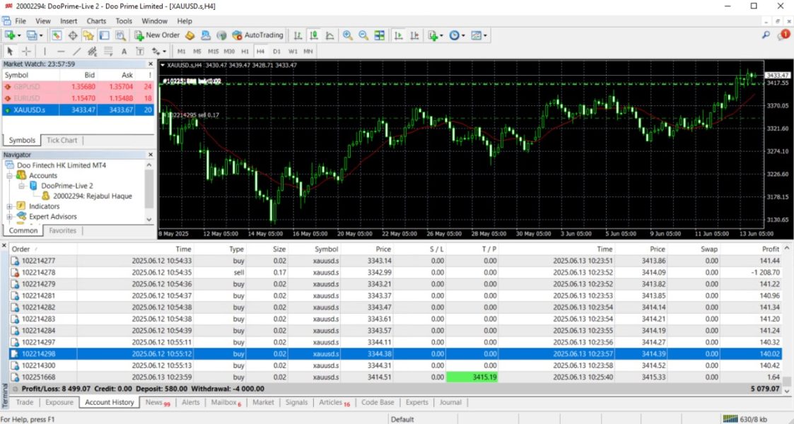Screen dimensions: 794x424
Task: Zoom in on the chart
Action: [348, 35]
